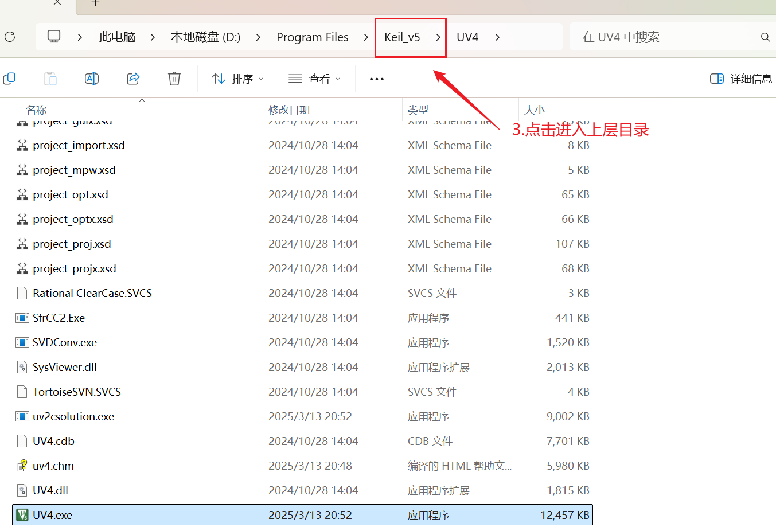
Task: Go to Program Files breadcrumb
Action: tap(313, 37)
